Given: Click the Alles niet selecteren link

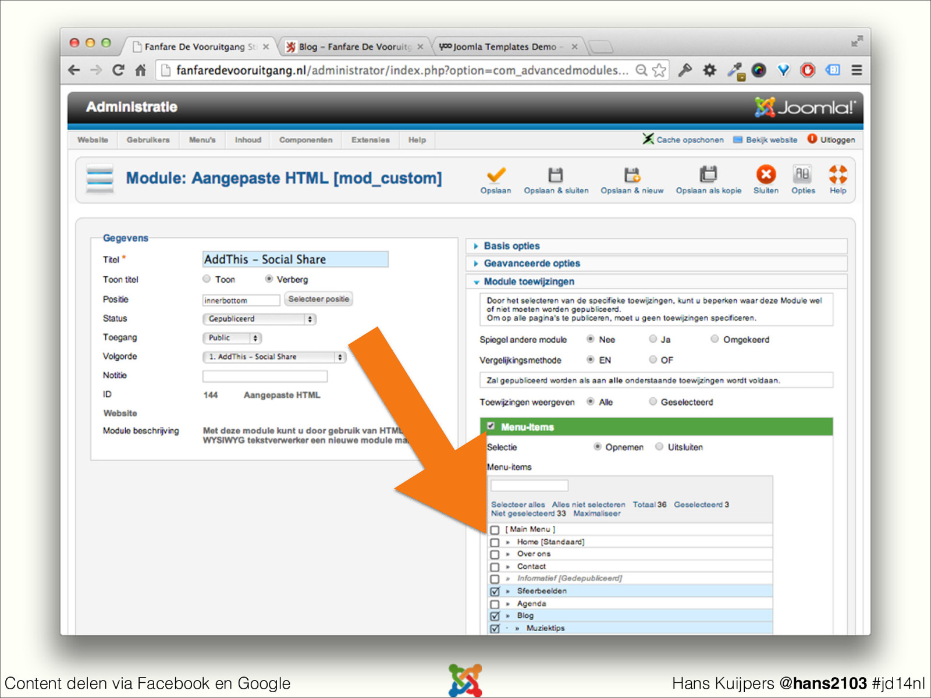Looking at the screenshot, I should coord(588,504).
